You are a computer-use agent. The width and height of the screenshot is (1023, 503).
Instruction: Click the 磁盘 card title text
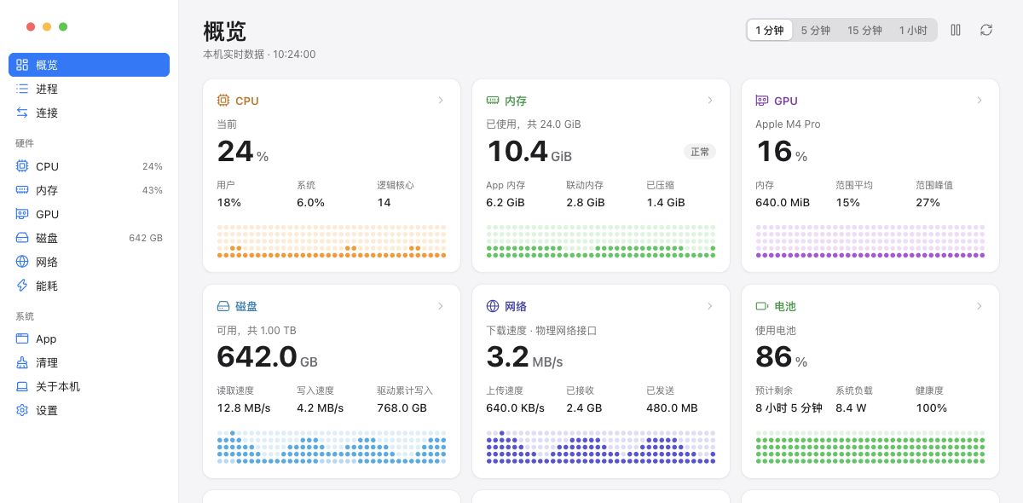(246, 306)
